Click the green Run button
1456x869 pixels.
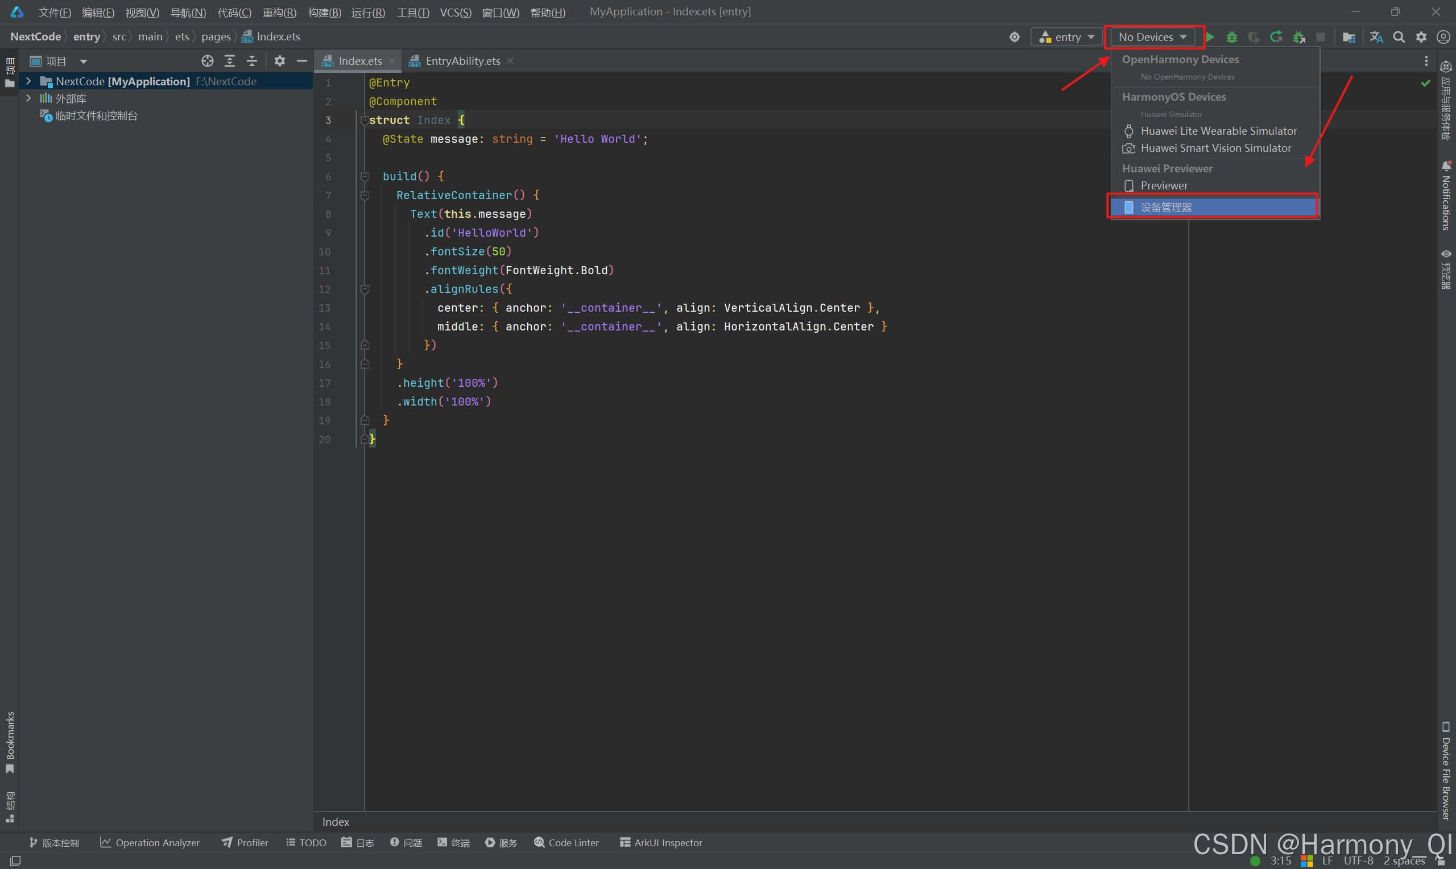click(1211, 37)
